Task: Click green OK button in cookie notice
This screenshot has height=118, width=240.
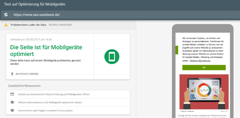Action: pyautogui.click(x=204, y=68)
